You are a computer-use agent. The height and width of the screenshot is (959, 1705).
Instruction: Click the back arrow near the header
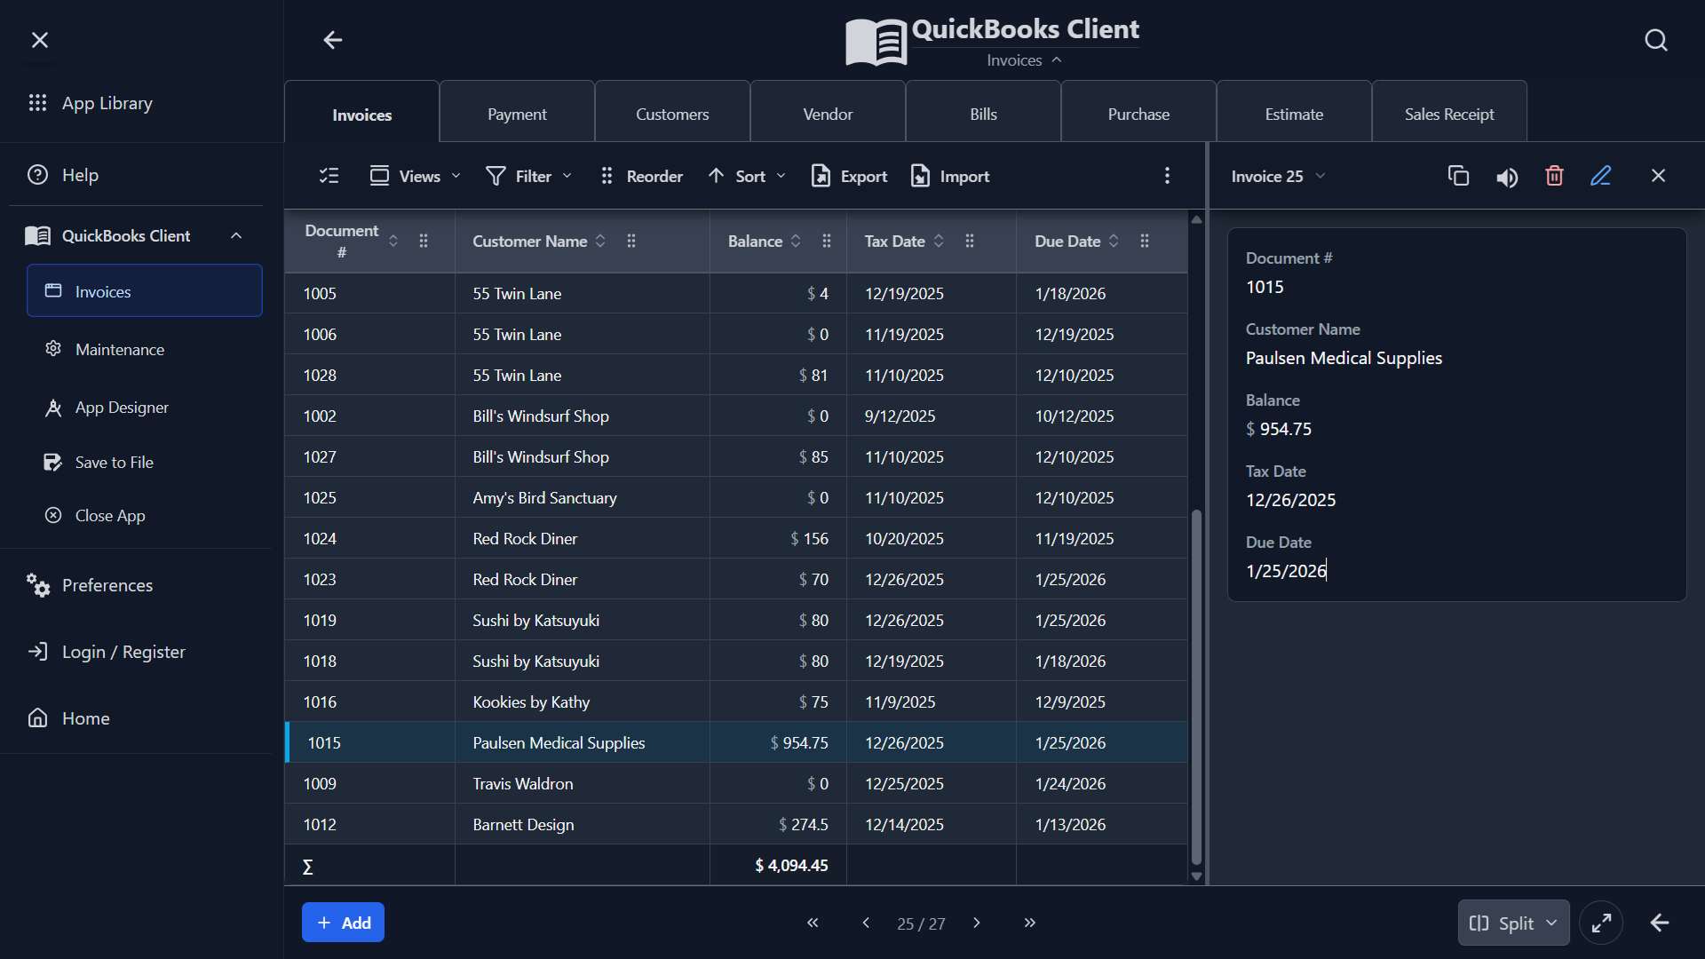tap(333, 40)
